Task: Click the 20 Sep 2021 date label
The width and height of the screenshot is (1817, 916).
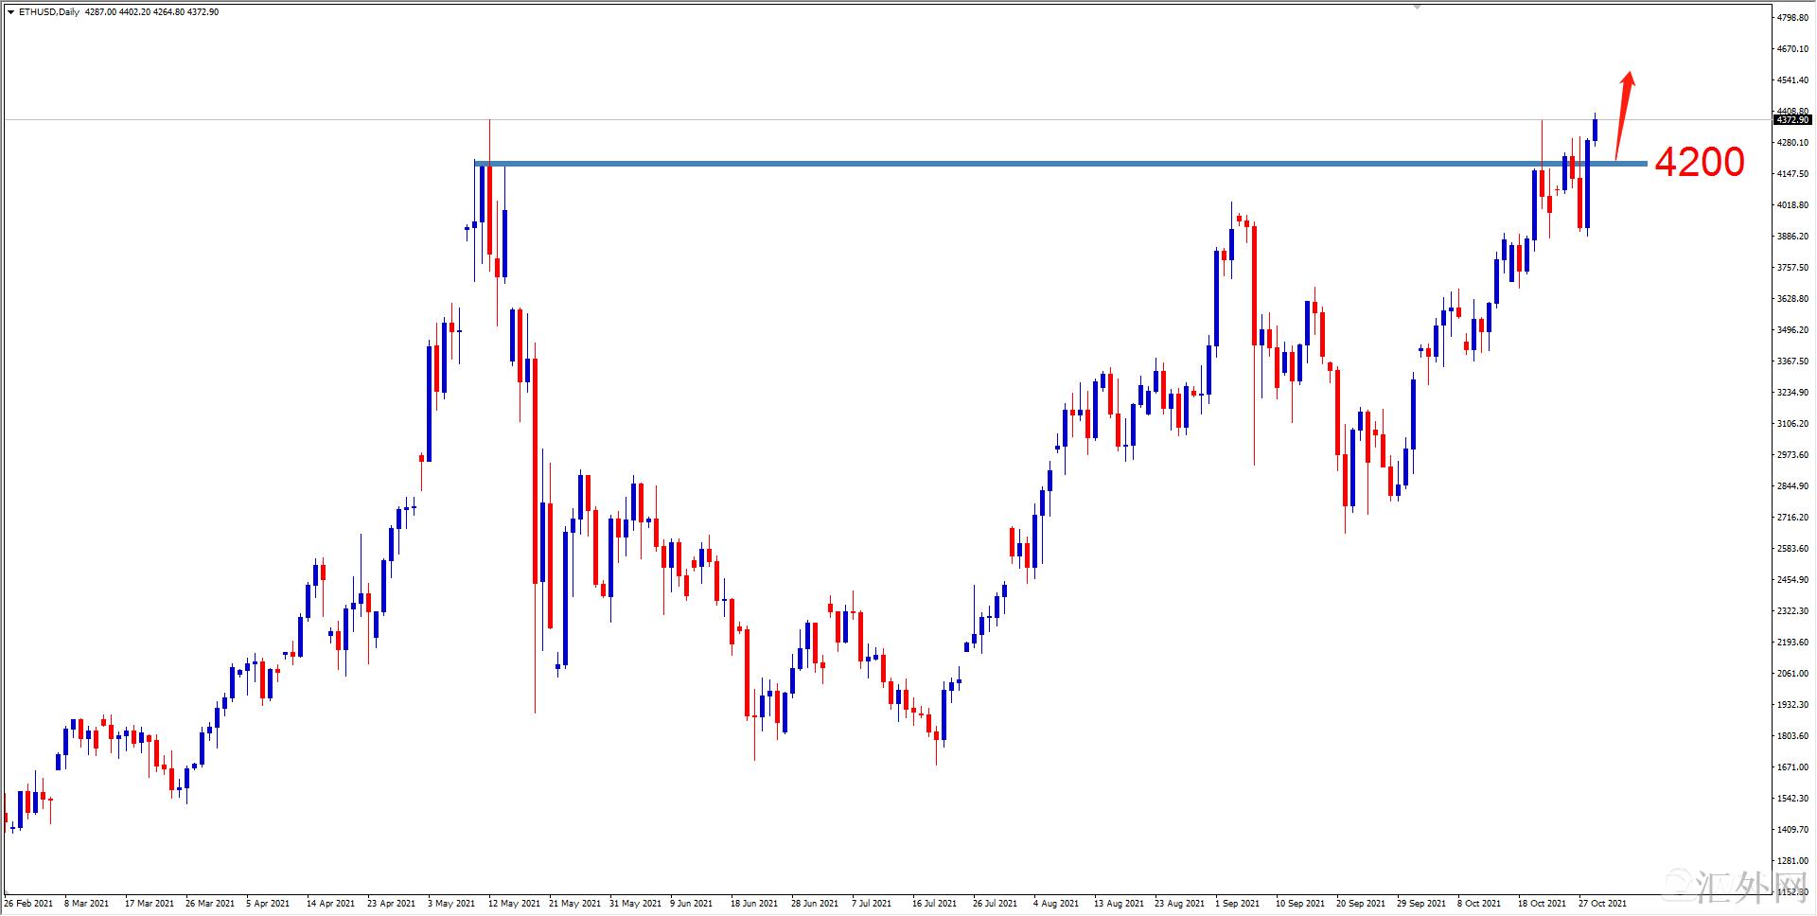Action: point(1361,904)
